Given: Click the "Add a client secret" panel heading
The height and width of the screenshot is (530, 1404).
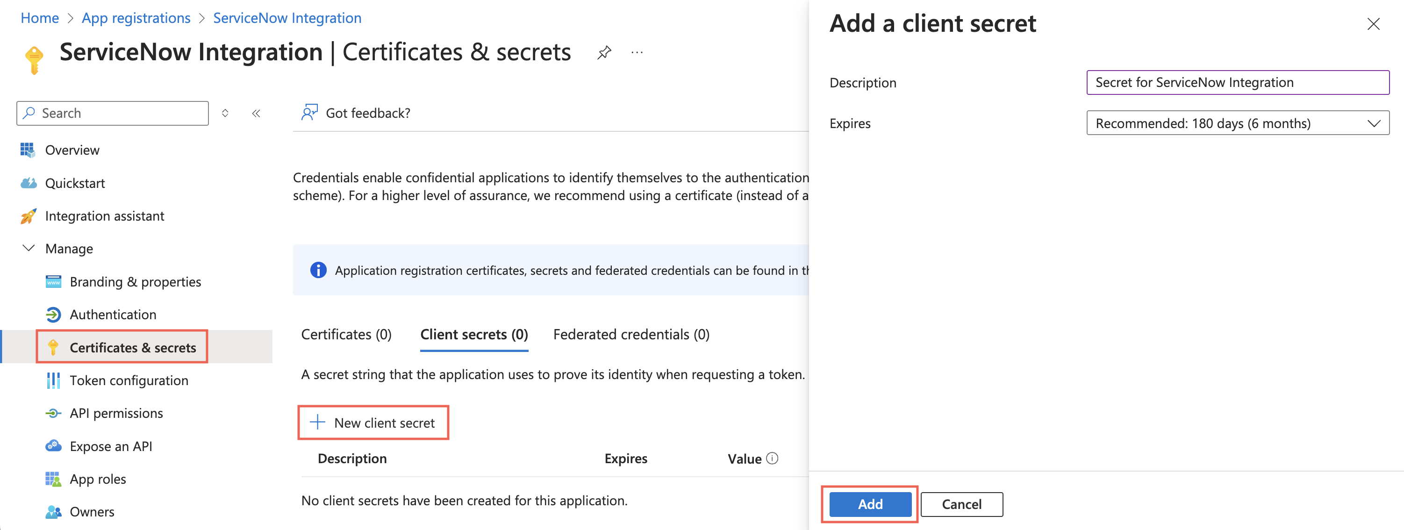Looking at the screenshot, I should click(x=932, y=23).
